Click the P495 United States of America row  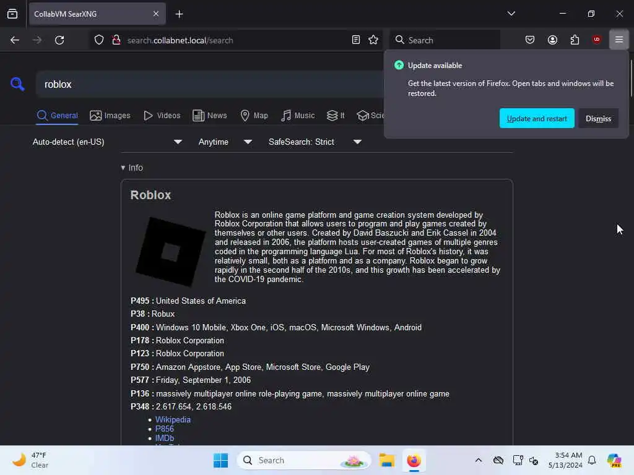[x=188, y=301]
